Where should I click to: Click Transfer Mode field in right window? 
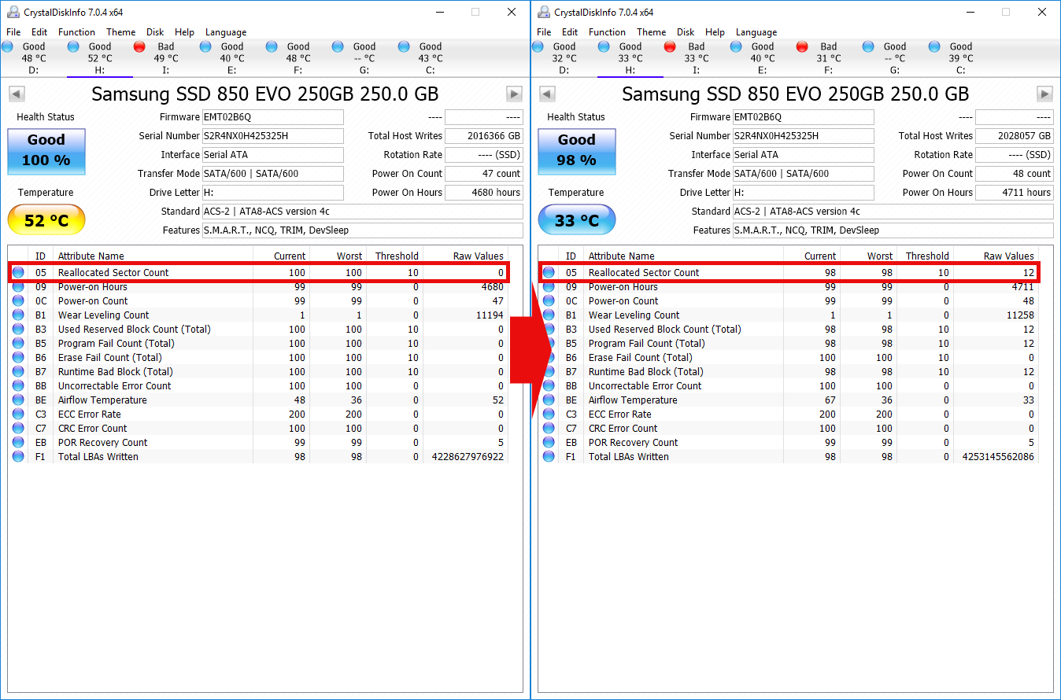(804, 174)
